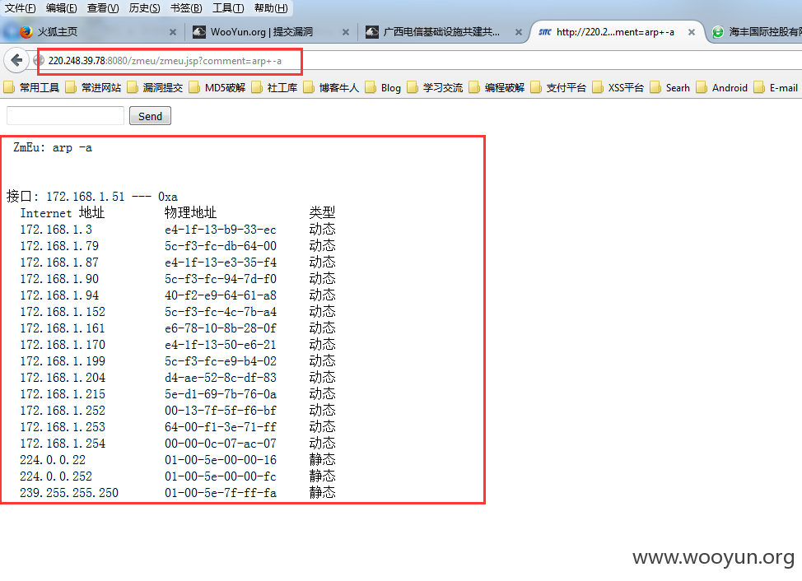802x581 pixels.
Task: Open the 漏洞提交 bookmark folder
Action: click(156, 87)
